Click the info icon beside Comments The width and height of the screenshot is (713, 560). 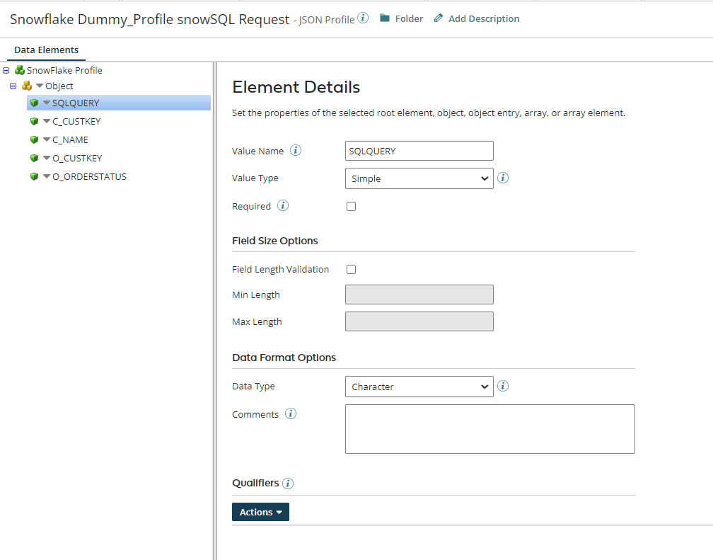click(x=291, y=413)
